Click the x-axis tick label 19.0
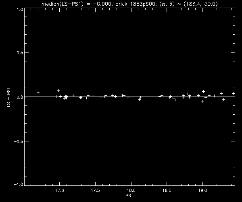The image size is (242, 202). click(x=202, y=190)
